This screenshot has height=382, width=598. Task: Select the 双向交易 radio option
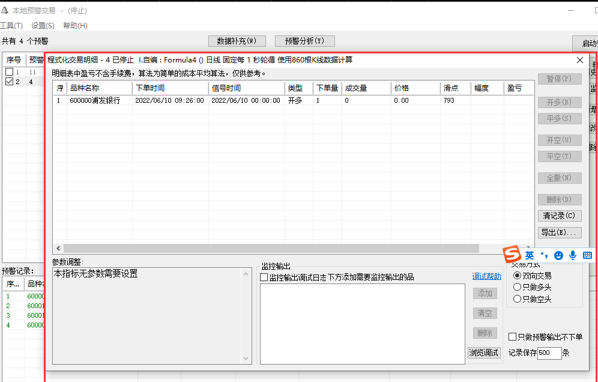(x=518, y=276)
